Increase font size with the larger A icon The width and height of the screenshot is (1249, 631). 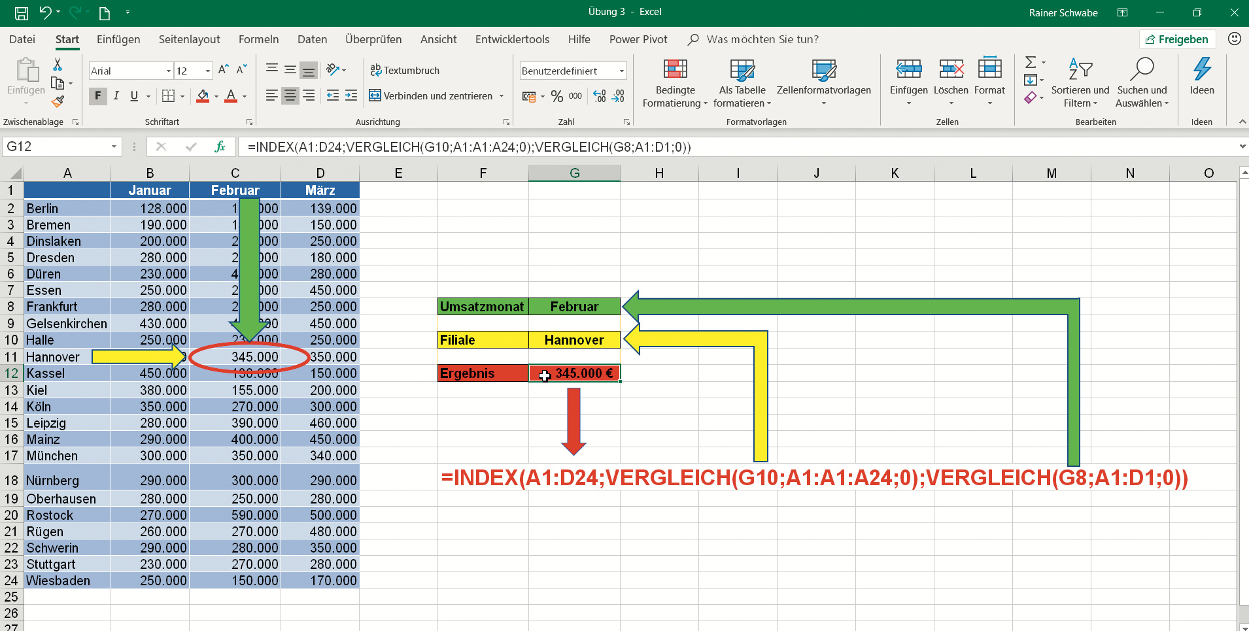coord(224,70)
